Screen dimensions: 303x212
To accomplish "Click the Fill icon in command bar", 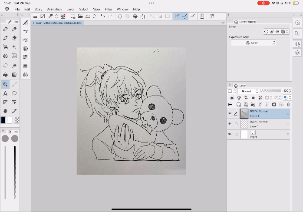I will coord(135,17).
